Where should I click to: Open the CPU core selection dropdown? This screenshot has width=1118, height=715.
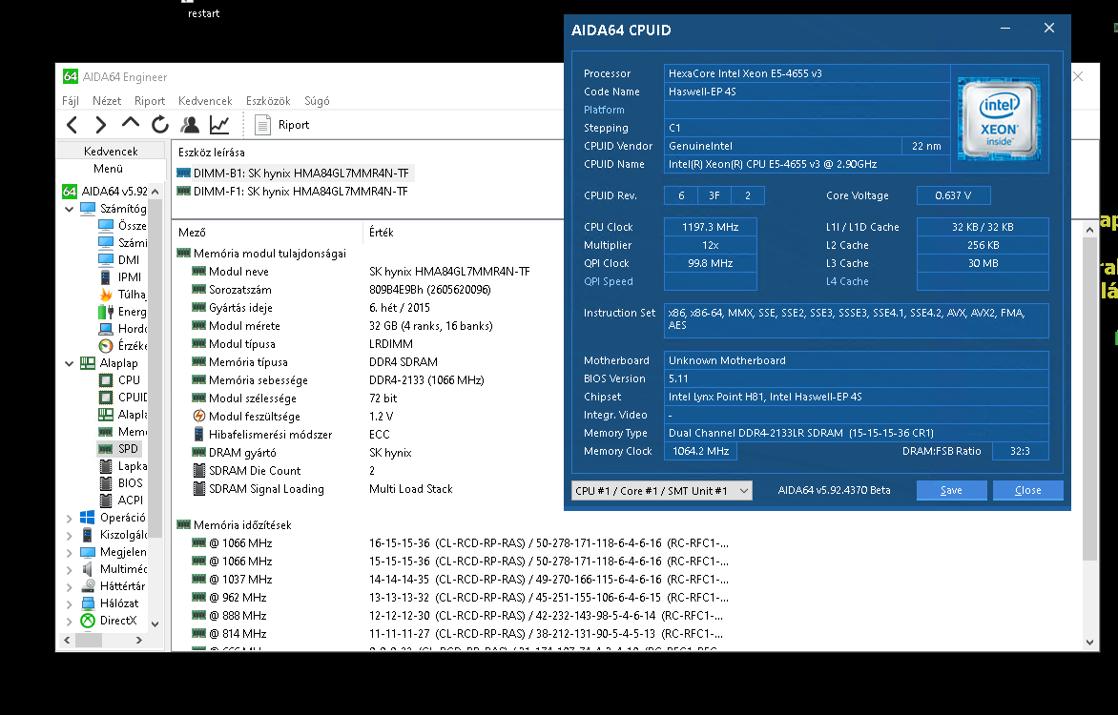pos(662,490)
